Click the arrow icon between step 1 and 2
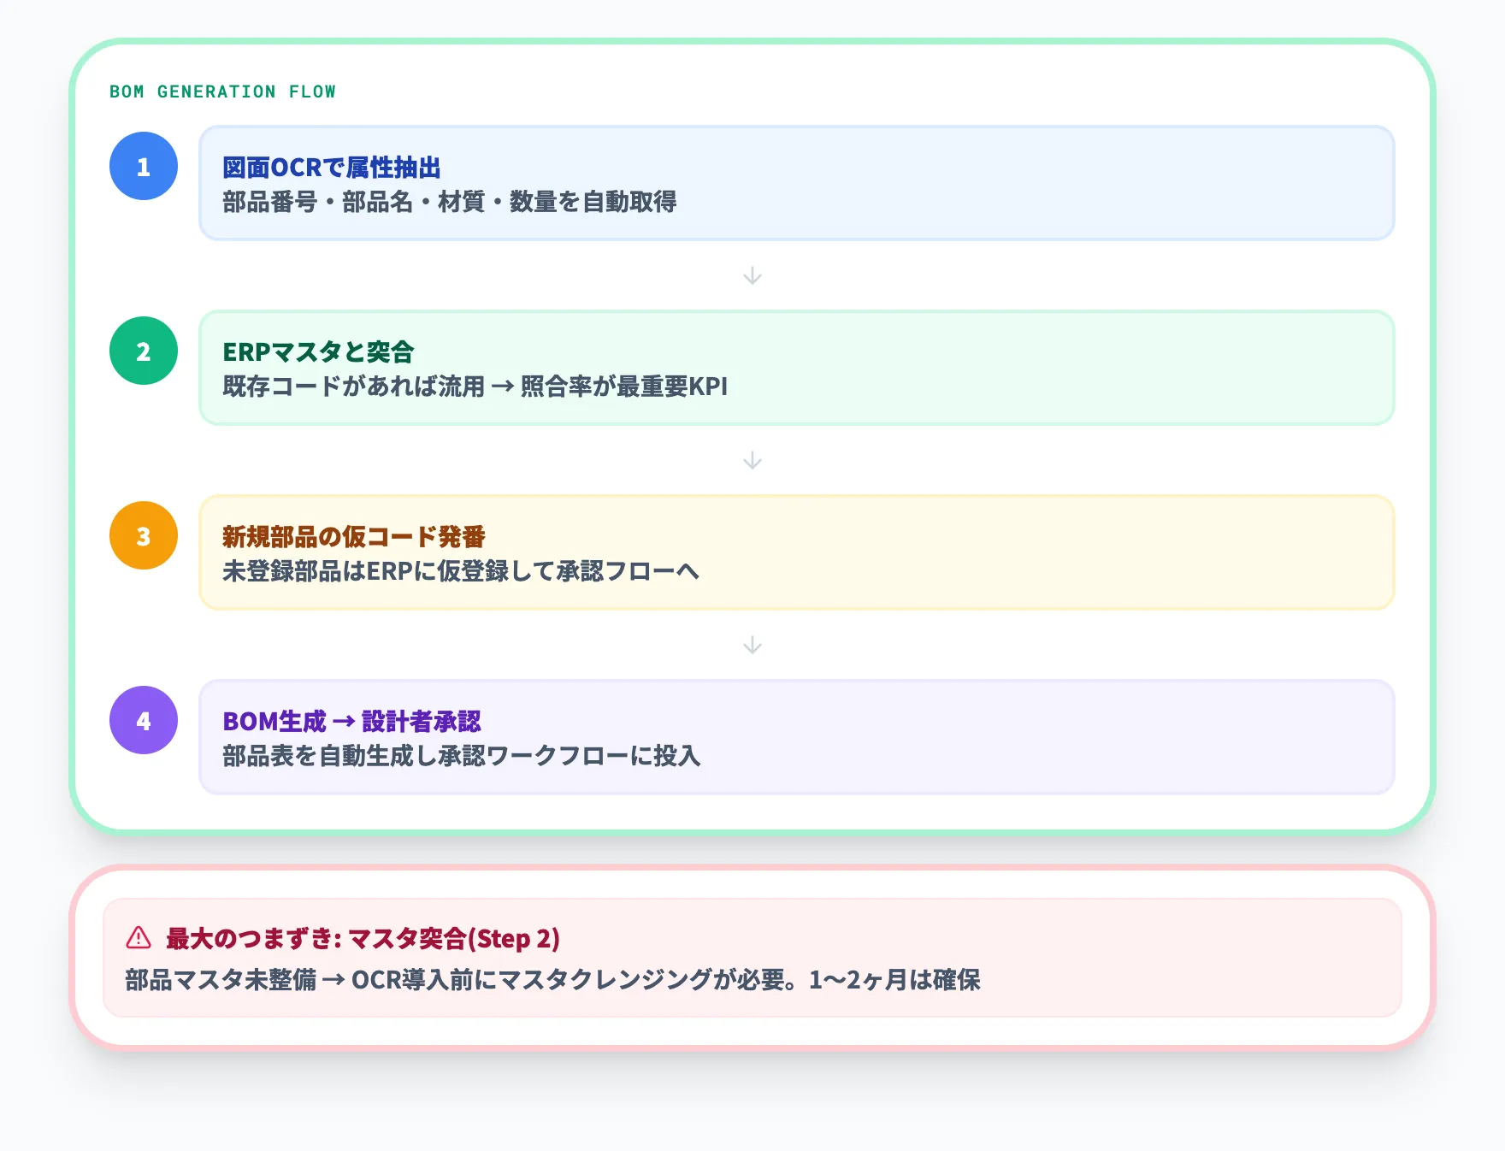Image resolution: width=1505 pixels, height=1151 pixels. coord(752,275)
